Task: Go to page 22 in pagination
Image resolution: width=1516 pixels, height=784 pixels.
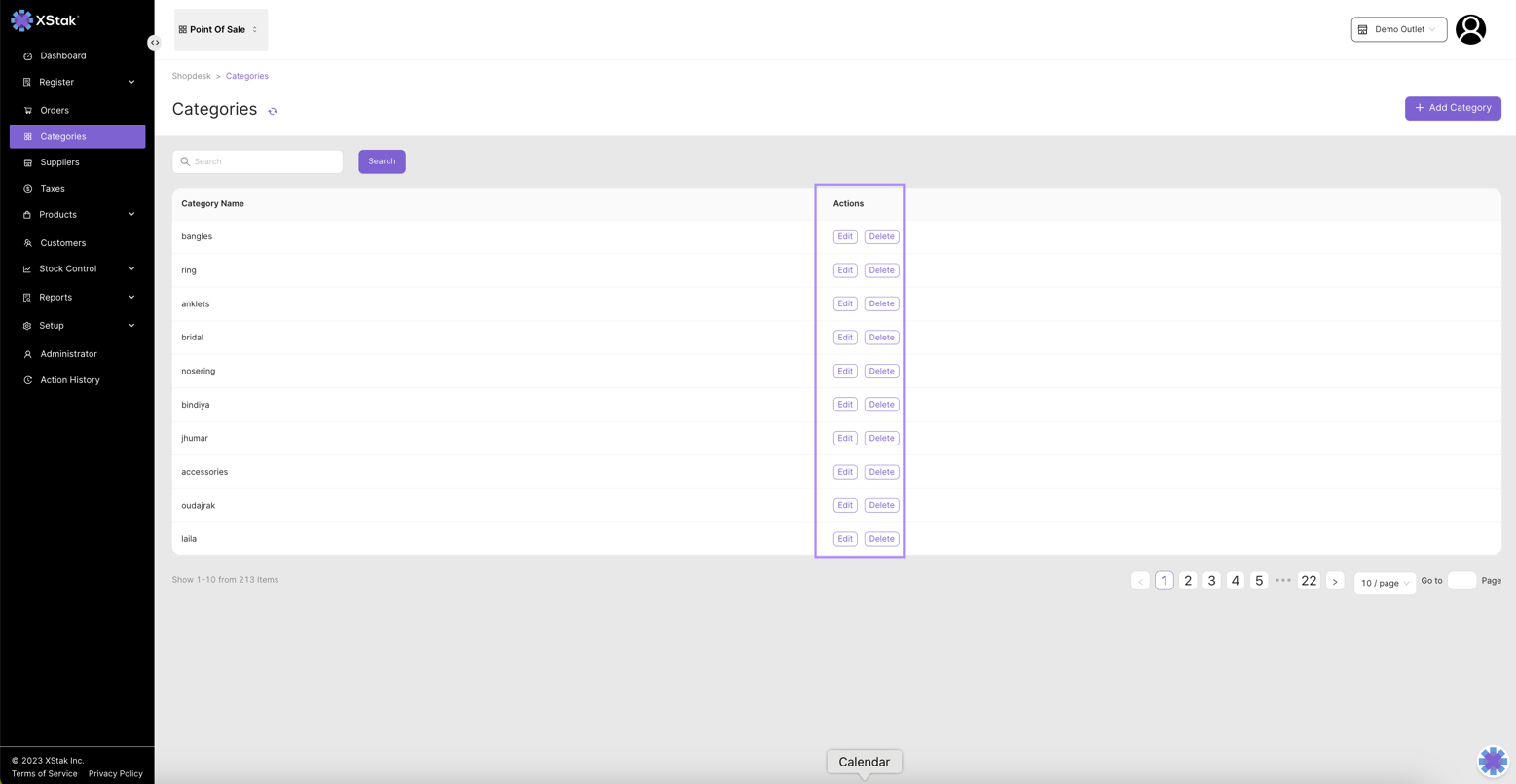Action: click(1308, 581)
